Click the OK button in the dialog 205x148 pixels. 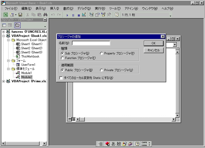[153, 43]
